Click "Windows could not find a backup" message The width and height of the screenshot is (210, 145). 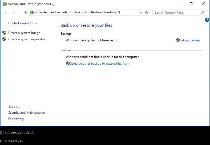(x=103, y=57)
